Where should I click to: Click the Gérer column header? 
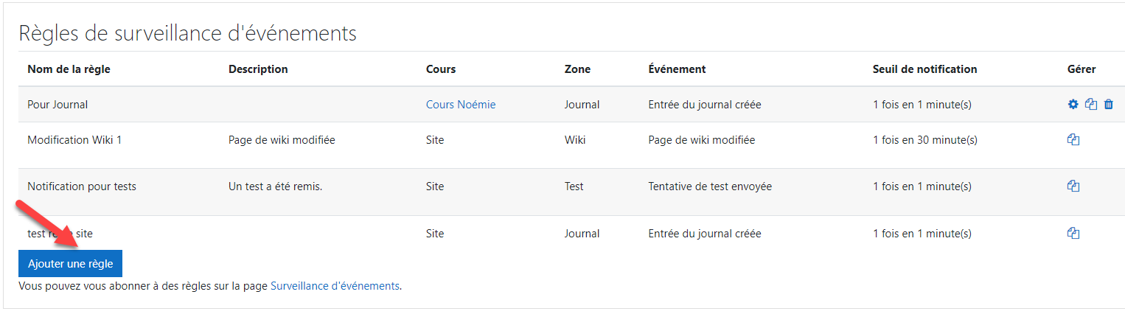pos(1082,69)
